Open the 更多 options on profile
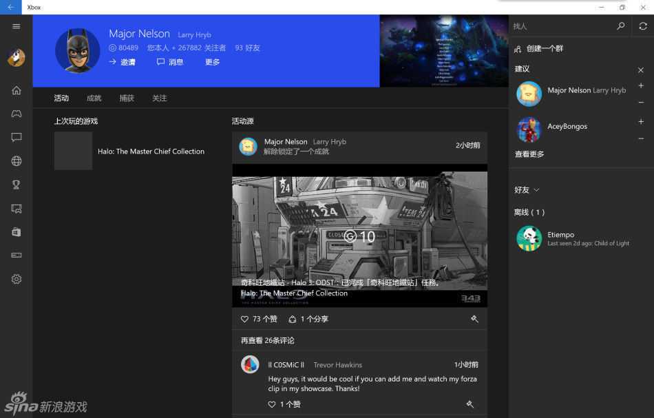The image size is (654, 418). tap(212, 62)
